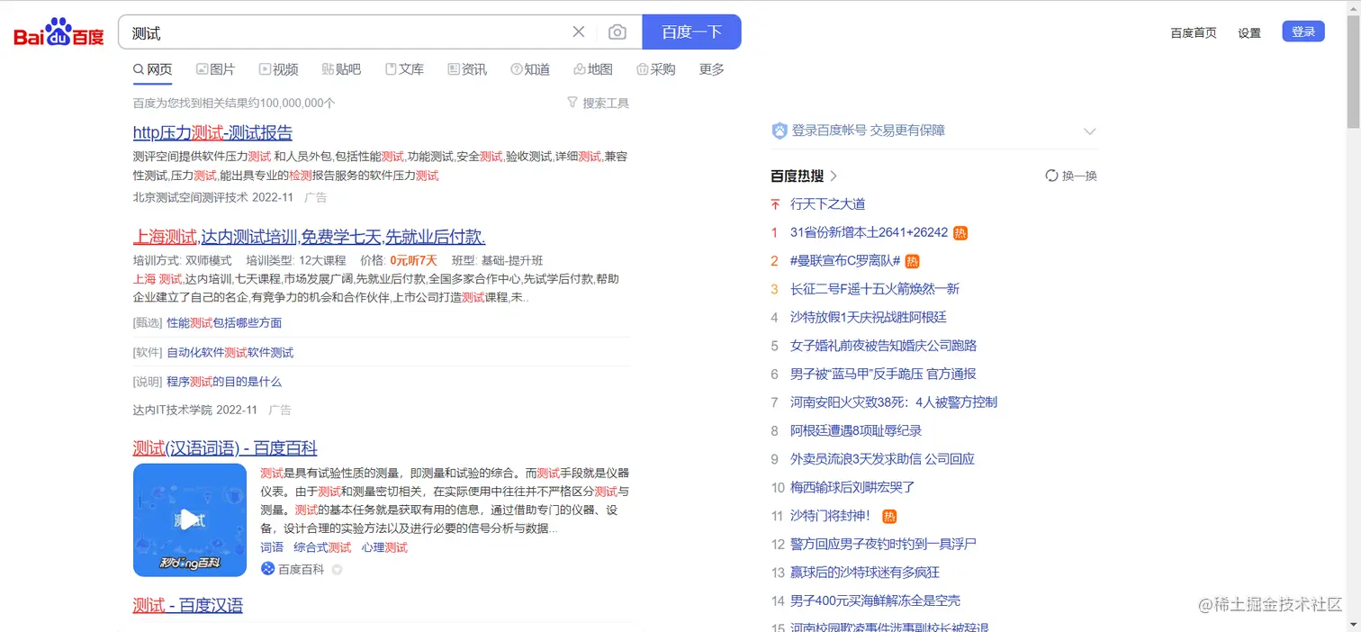Open hot topic 长征二号F遥十五火箭焕然一新
1361x632 pixels.
pyautogui.click(x=875, y=289)
